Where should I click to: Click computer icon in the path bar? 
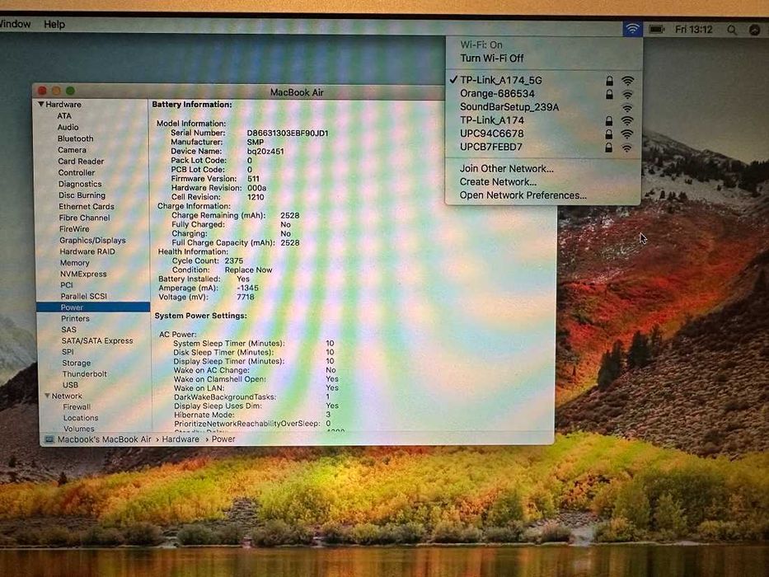(x=49, y=439)
